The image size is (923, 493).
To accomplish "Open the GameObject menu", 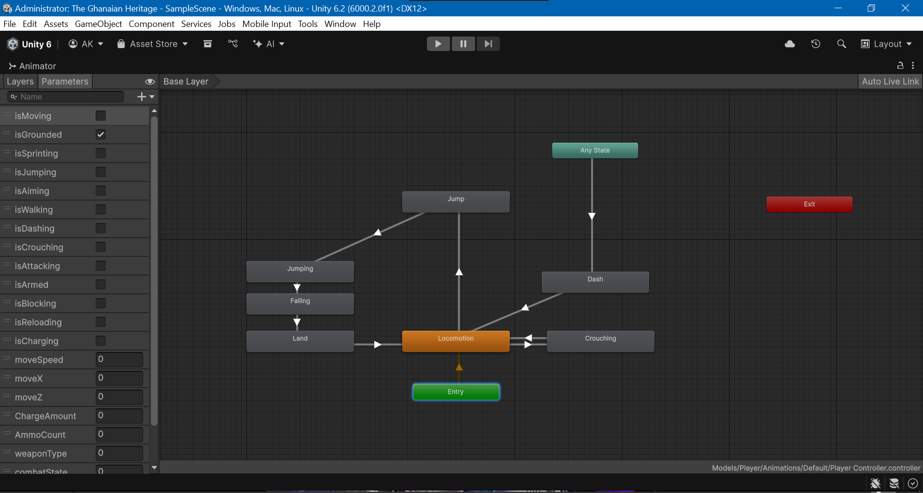I will click(99, 24).
